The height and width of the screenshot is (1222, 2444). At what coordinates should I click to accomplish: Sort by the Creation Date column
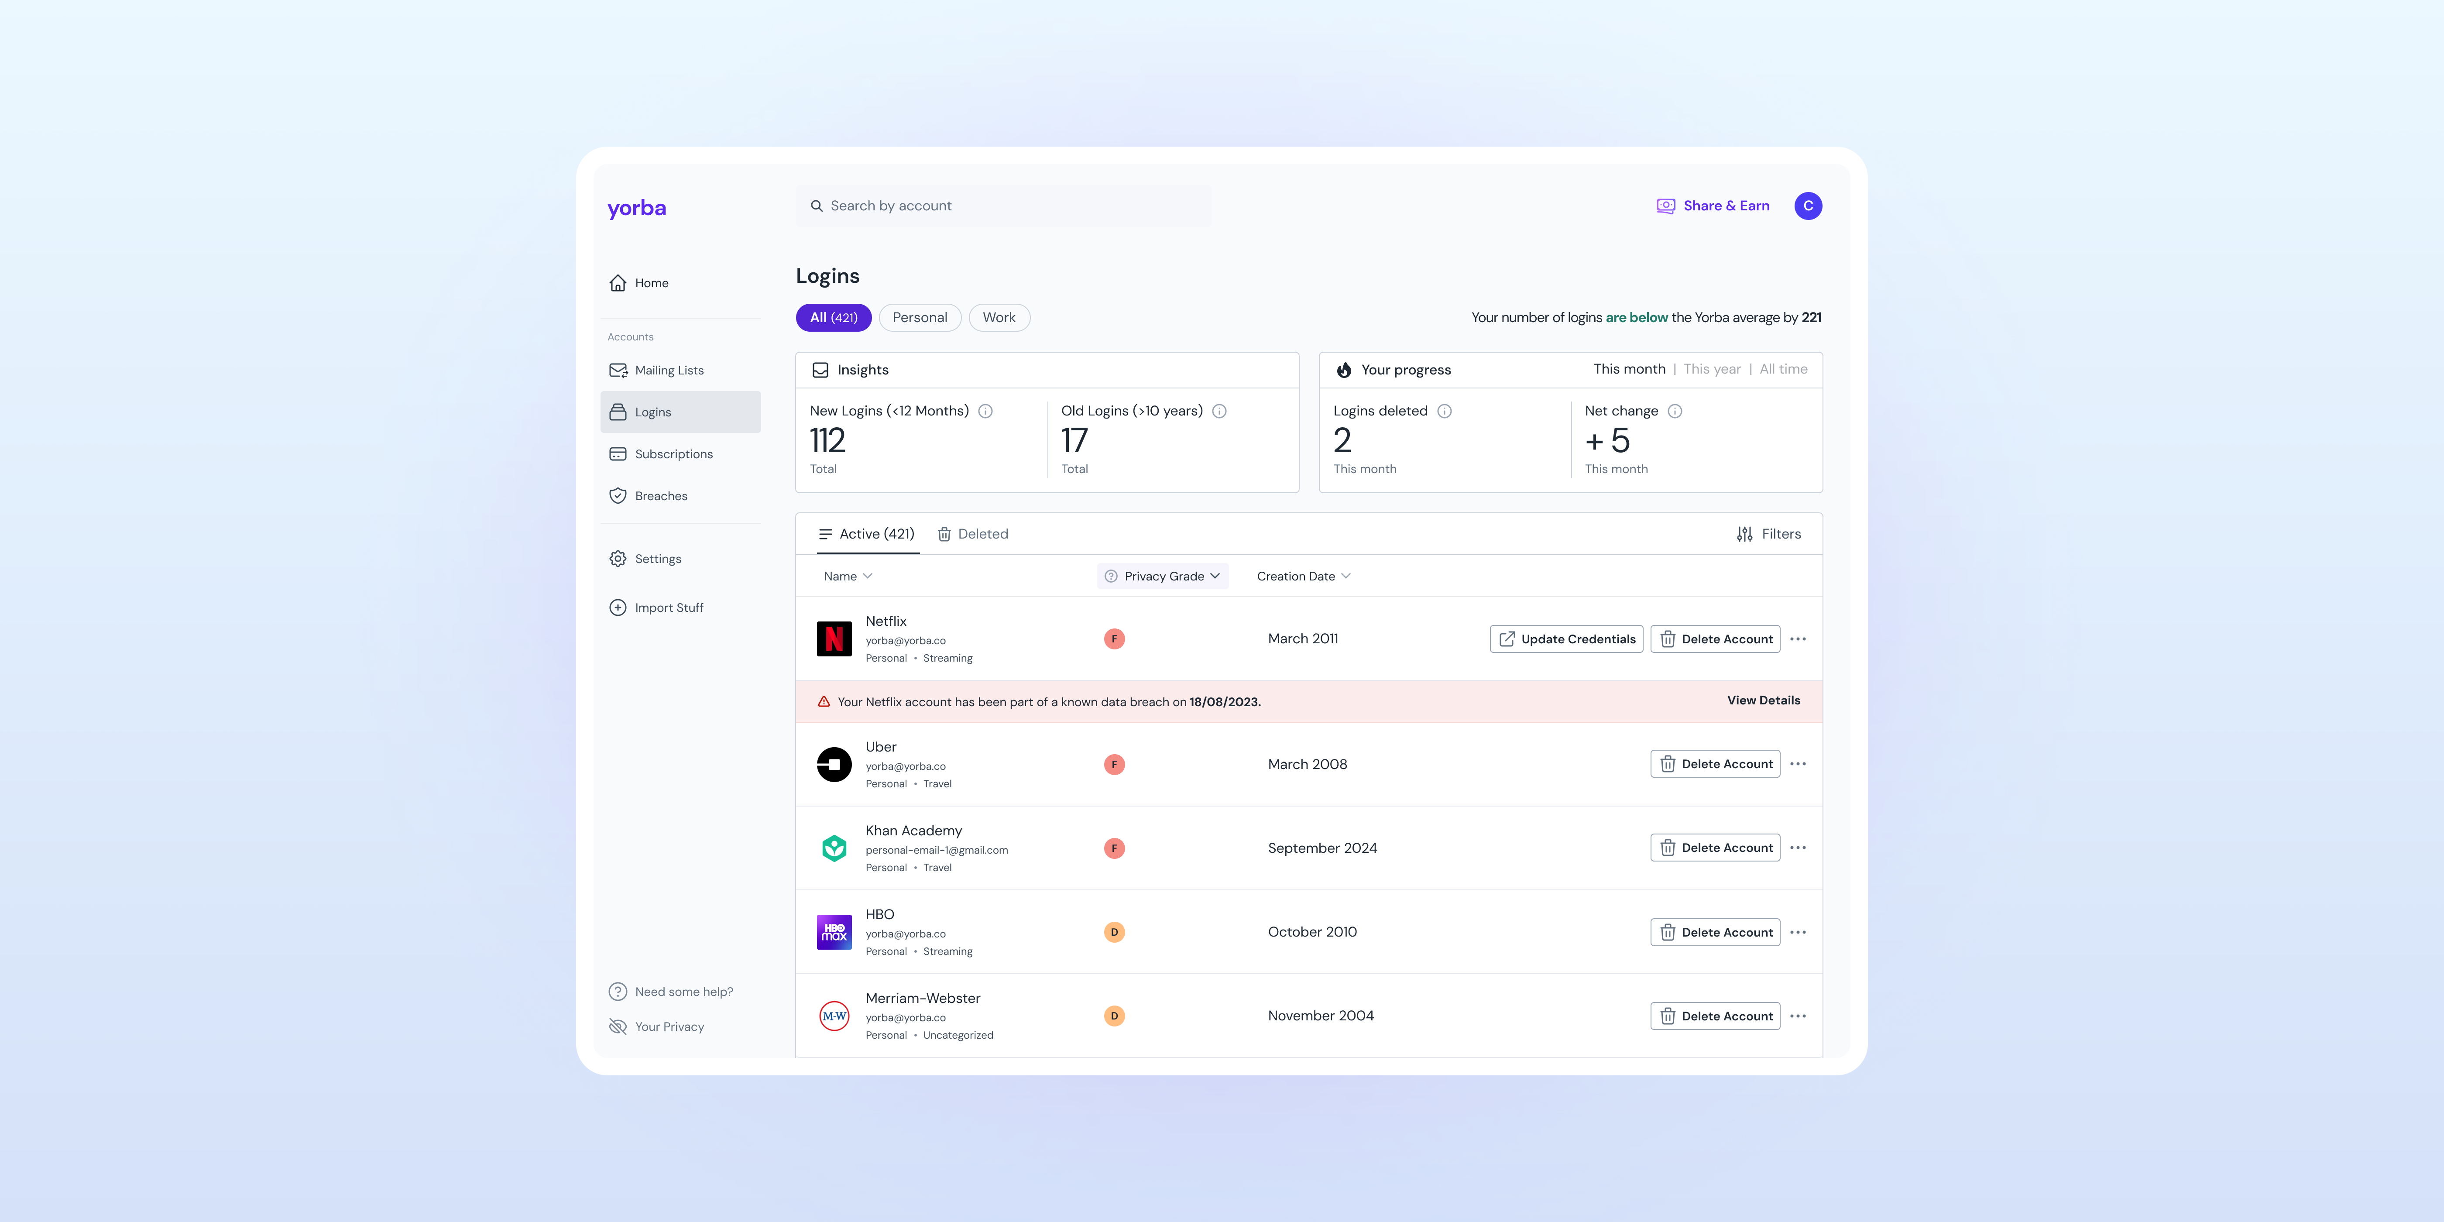1304,576
